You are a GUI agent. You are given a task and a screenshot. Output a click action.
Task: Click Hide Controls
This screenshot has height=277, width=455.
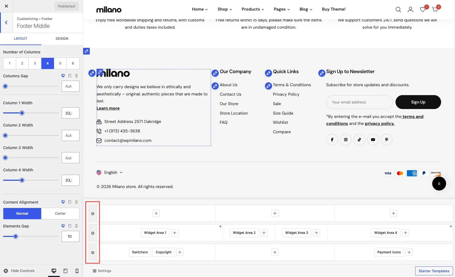click(x=19, y=271)
